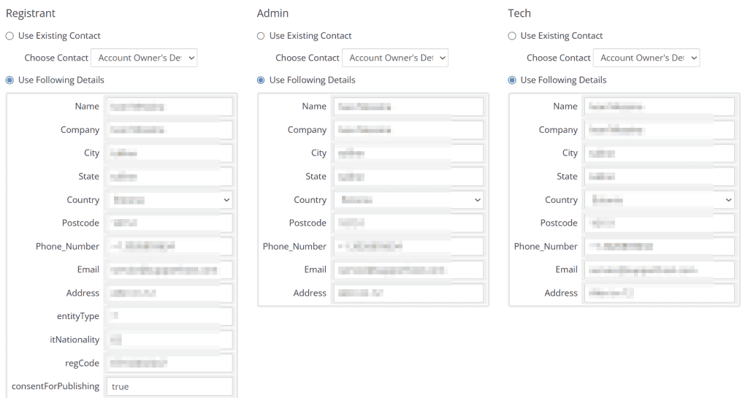This screenshot has width=748, height=398.
Task: Click Admin Address field
Action: point(408,293)
